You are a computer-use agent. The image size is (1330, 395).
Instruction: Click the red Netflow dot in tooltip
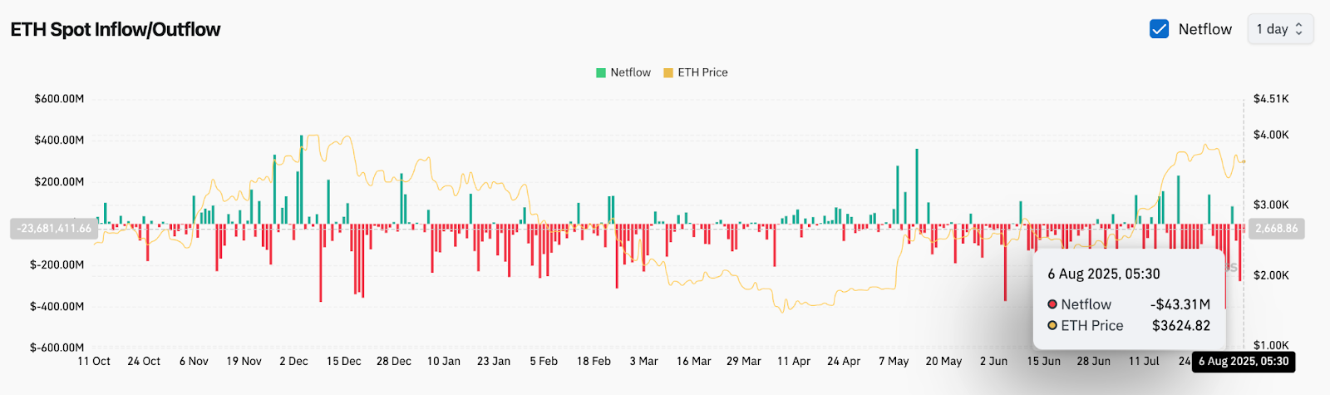[x=1052, y=304]
